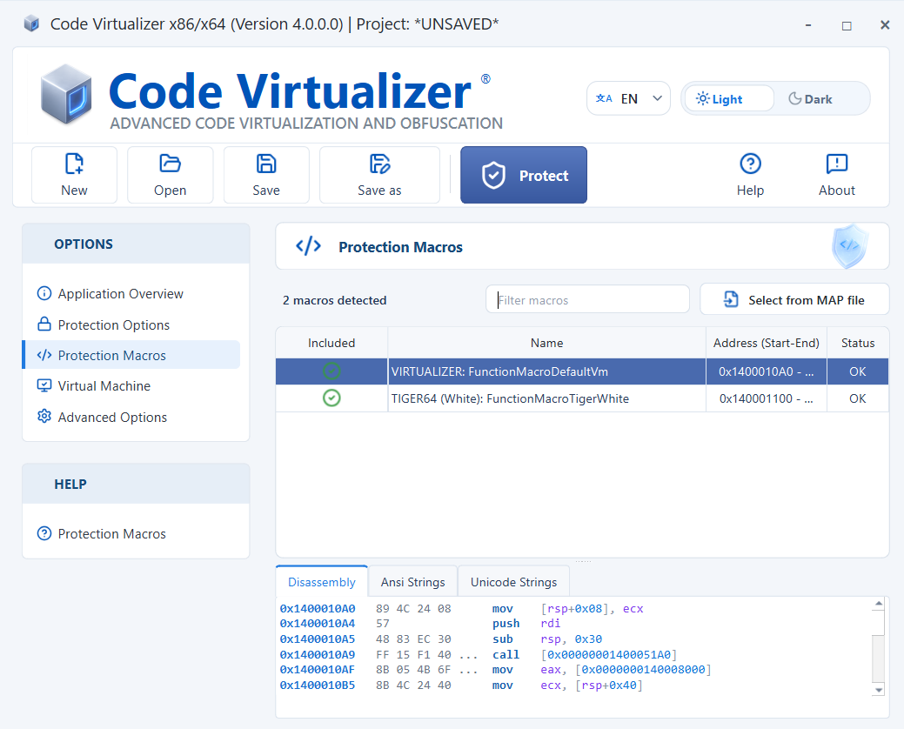Viewport: 904px width, 729px height.
Task: Open the About dialog via its icon
Action: pyautogui.click(x=836, y=164)
